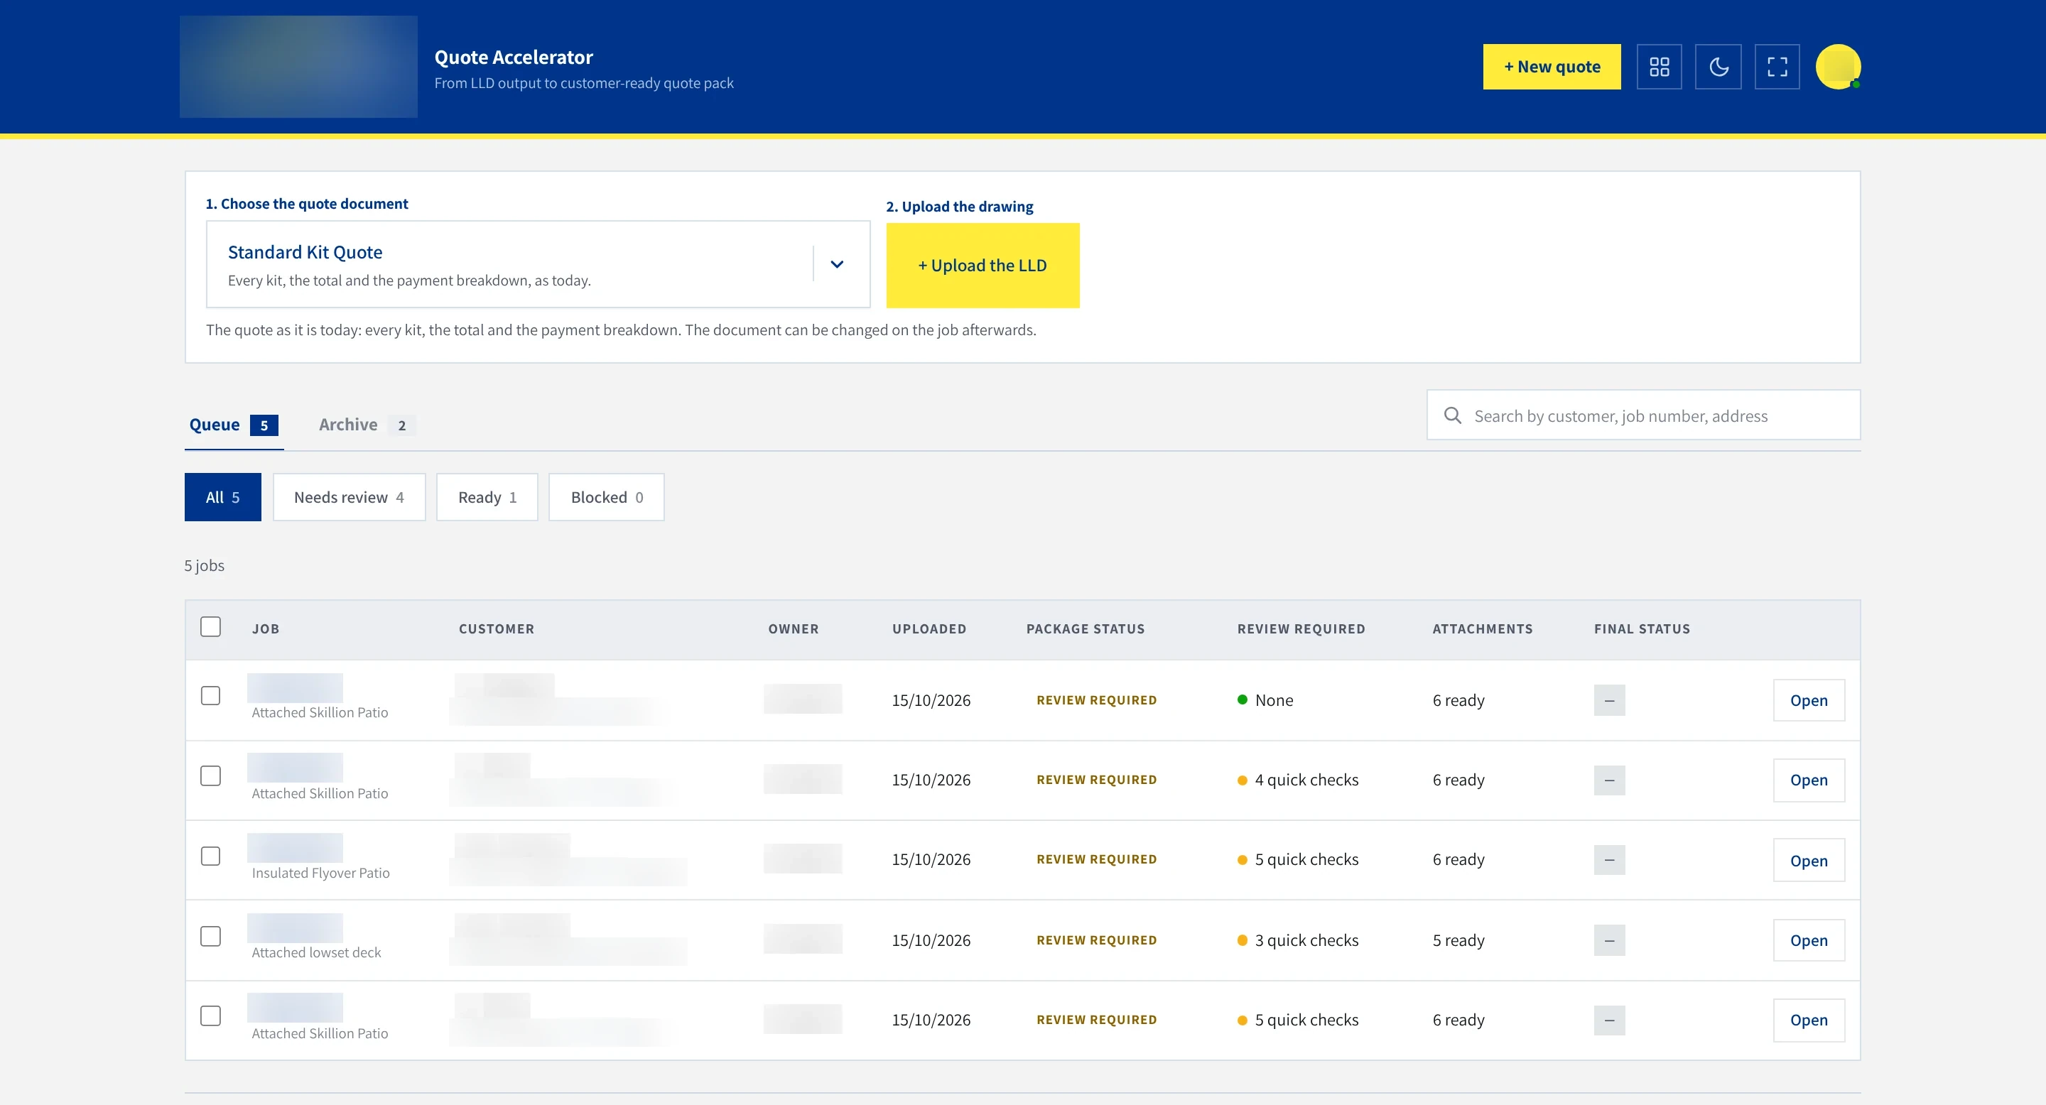Image resolution: width=2046 pixels, height=1105 pixels.
Task: Filter jobs by Ready
Action: [x=487, y=497]
